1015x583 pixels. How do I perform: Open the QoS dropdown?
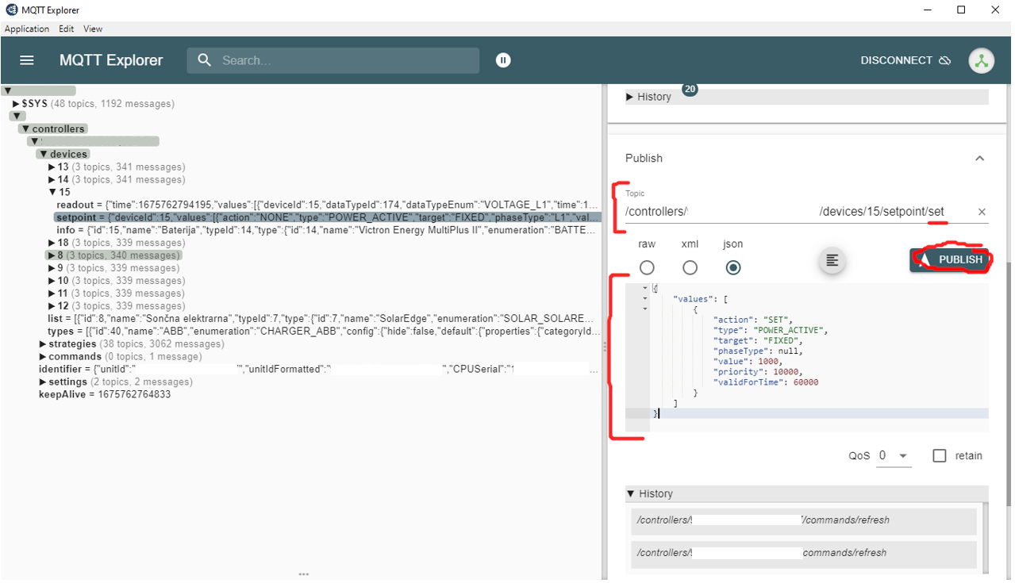point(894,456)
